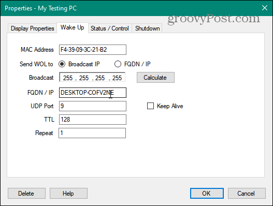Screen dimensions: 273x206
Task: Click inside the TTL field
Action: [93, 120]
